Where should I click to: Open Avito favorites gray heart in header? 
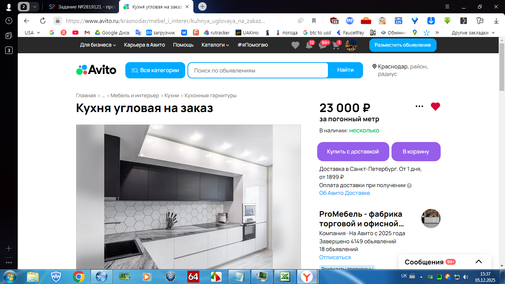click(x=295, y=45)
